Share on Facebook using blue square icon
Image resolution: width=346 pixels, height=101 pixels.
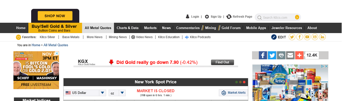click(263, 55)
